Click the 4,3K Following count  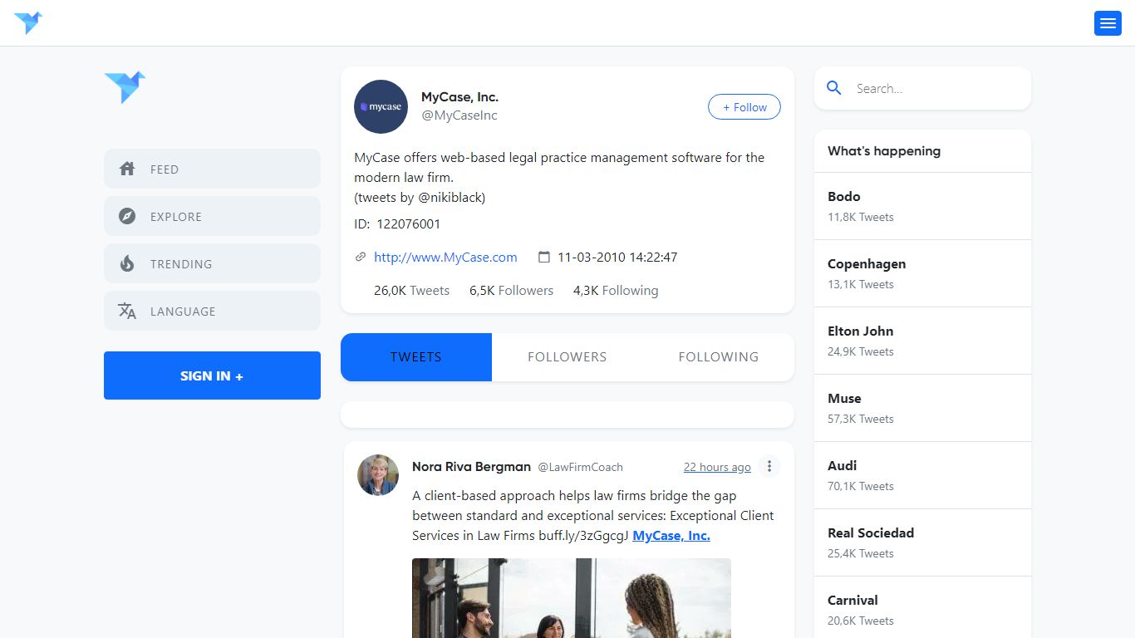point(616,291)
